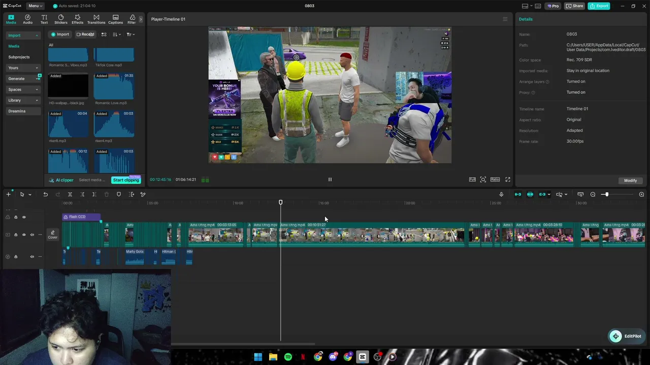This screenshot has height=365, width=650.
Task: Expand the Generate section
Action: pyautogui.click(x=23, y=79)
